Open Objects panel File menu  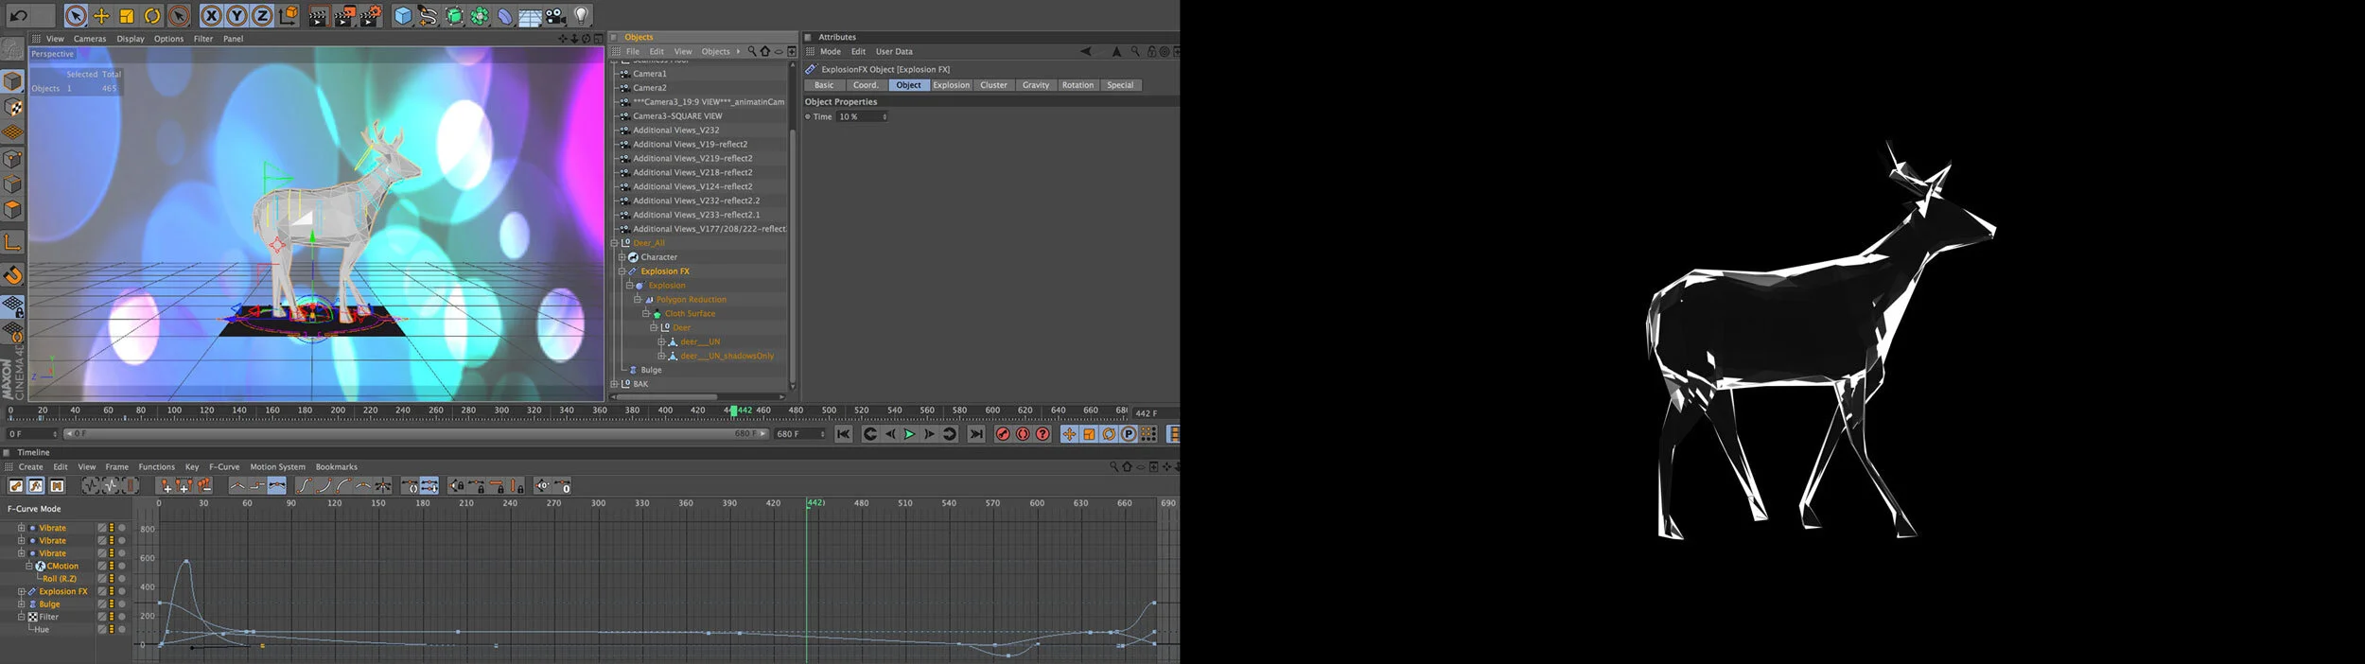[633, 51]
